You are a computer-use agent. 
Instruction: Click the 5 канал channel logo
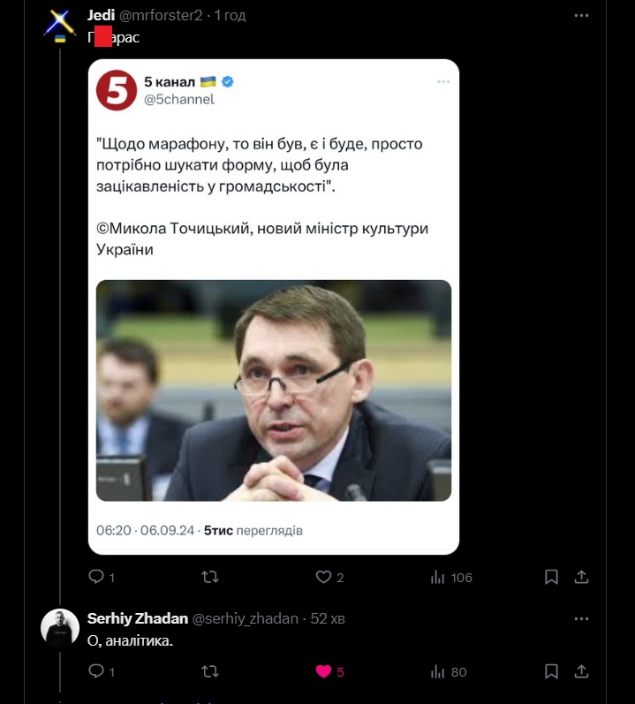[117, 90]
